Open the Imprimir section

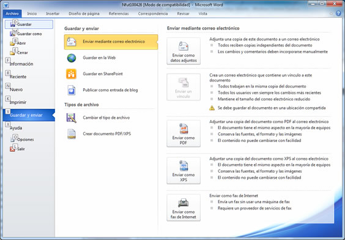click(29, 102)
